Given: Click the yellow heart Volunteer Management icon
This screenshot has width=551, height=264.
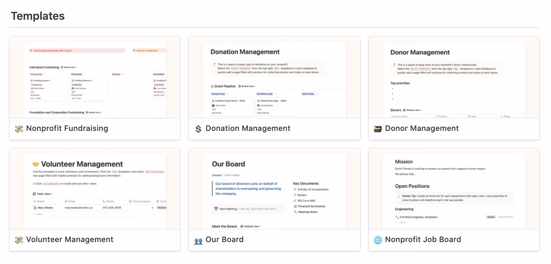Looking at the screenshot, I should pyautogui.click(x=18, y=240).
